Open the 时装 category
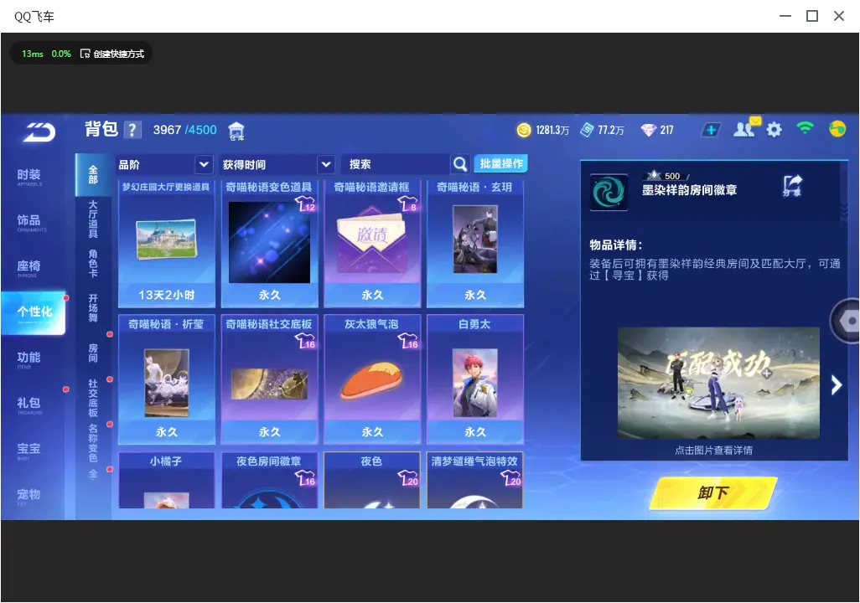 click(x=29, y=176)
